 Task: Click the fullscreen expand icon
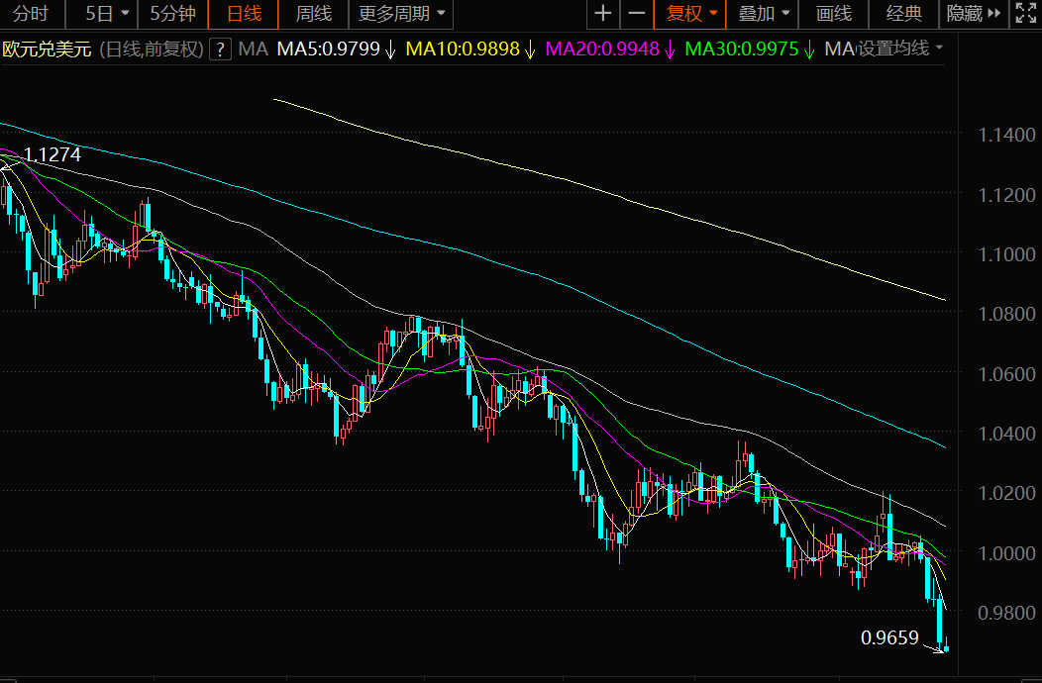tap(1024, 14)
